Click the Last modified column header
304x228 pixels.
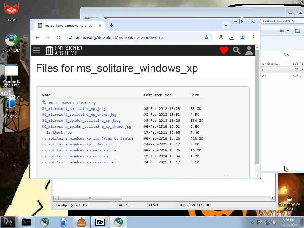(157, 95)
